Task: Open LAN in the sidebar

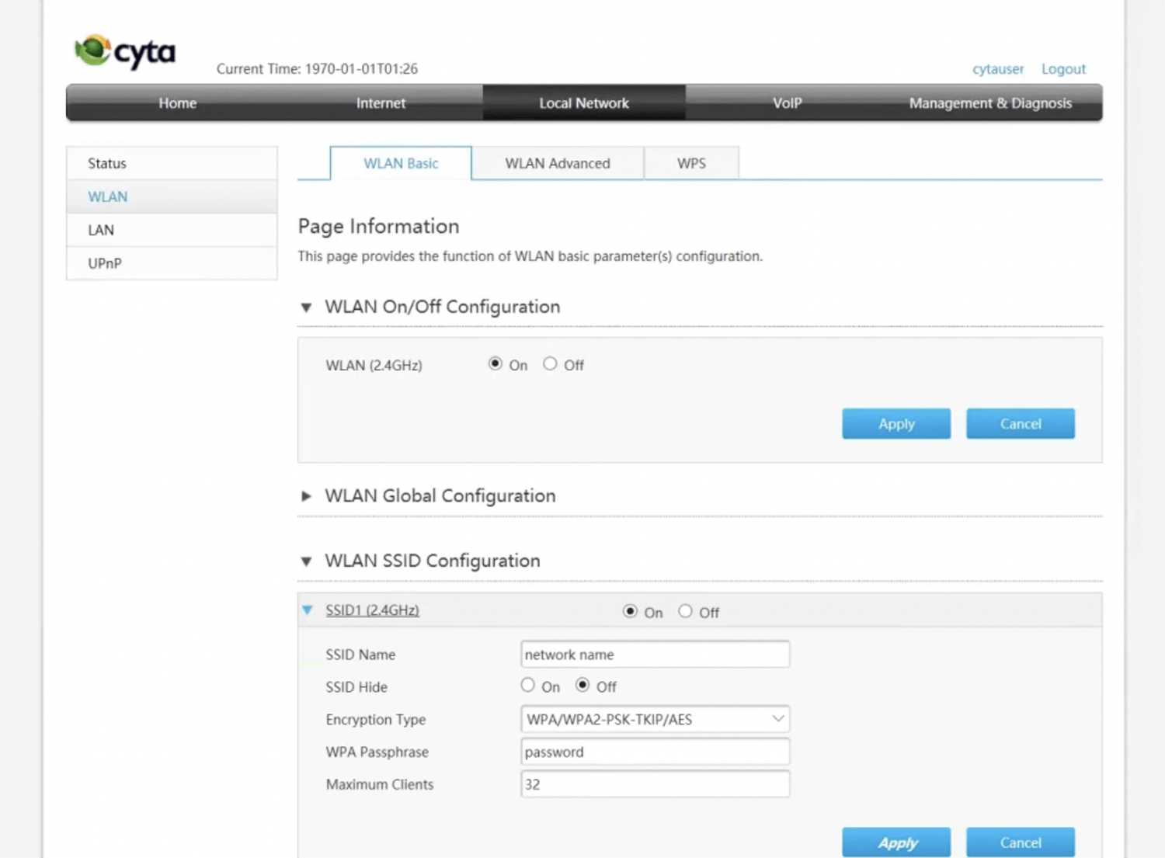Action: pos(101,231)
